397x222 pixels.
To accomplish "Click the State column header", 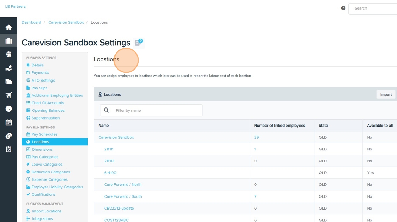I will (323, 126).
